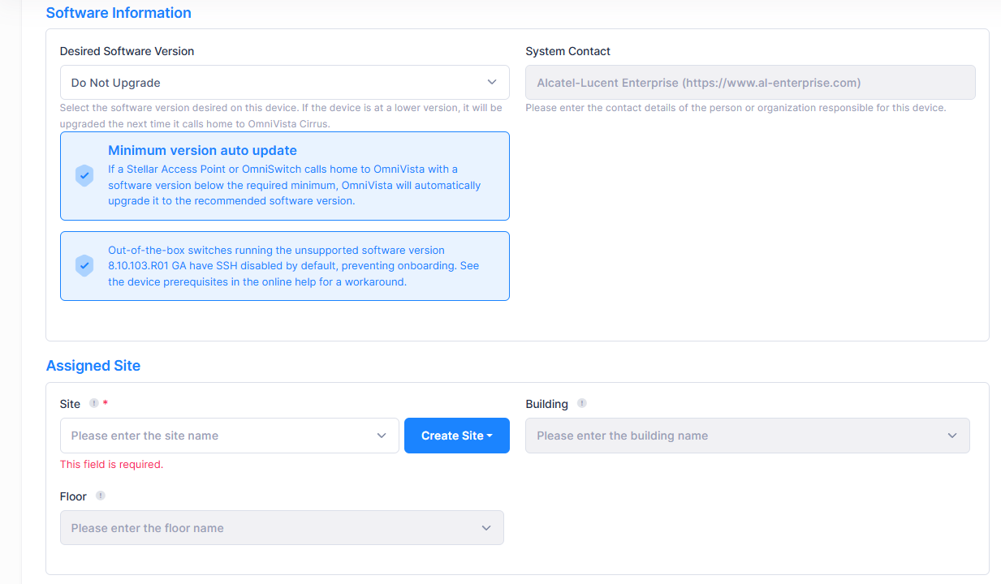The width and height of the screenshot is (1001, 584).
Task: Select the Software Information section heading
Action: (x=119, y=13)
